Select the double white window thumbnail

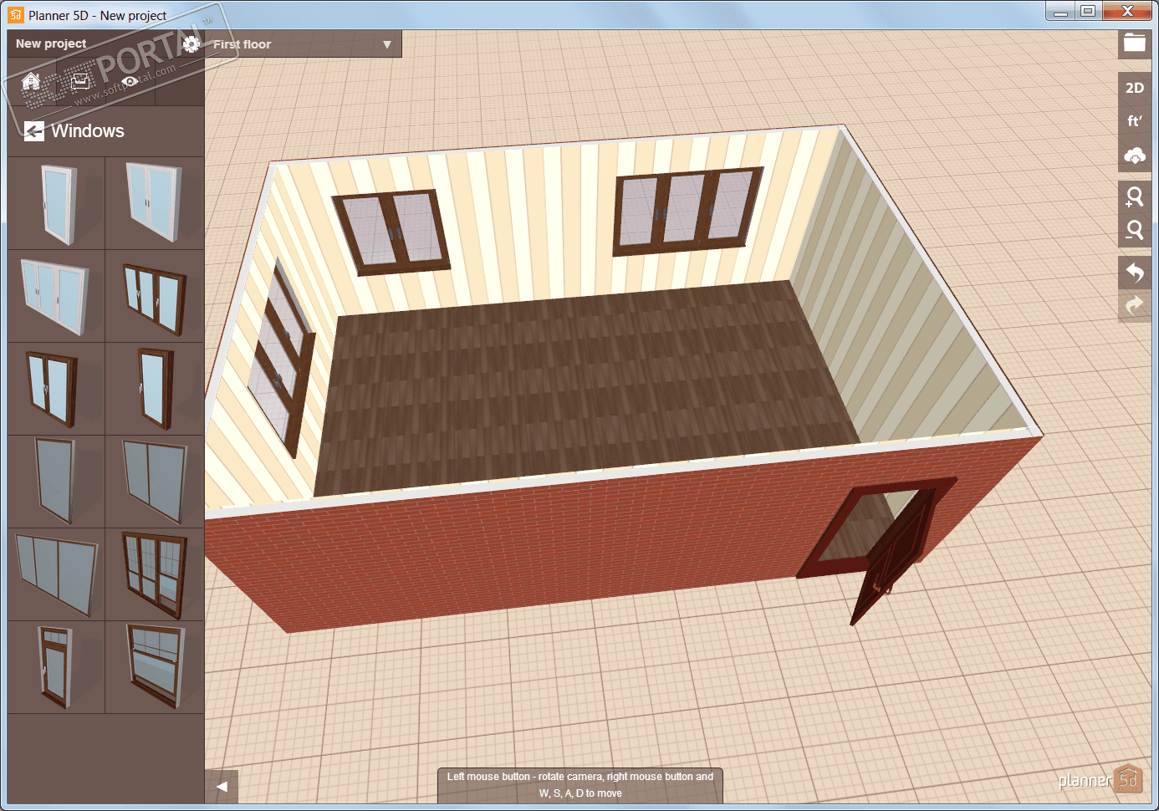coord(155,203)
